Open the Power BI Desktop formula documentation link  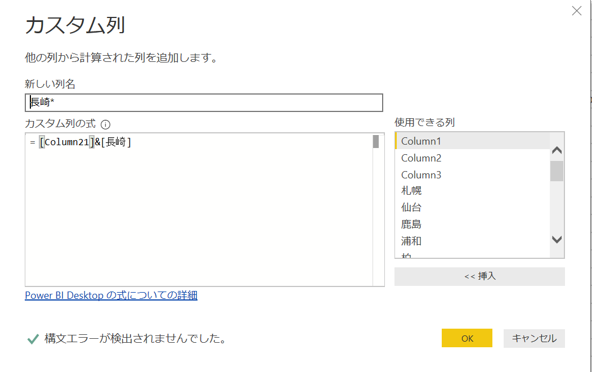coord(111,295)
